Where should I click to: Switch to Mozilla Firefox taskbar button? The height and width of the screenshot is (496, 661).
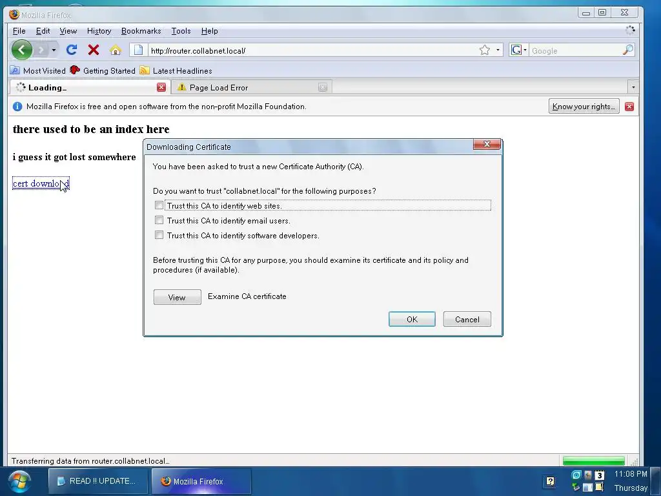pyautogui.click(x=201, y=481)
